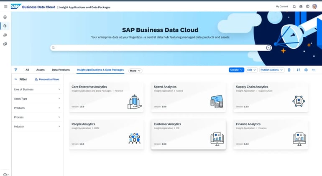Image resolution: width=322 pixels, height=176 pixels.
Task: Open the help question mark icon
Action: 308,7
